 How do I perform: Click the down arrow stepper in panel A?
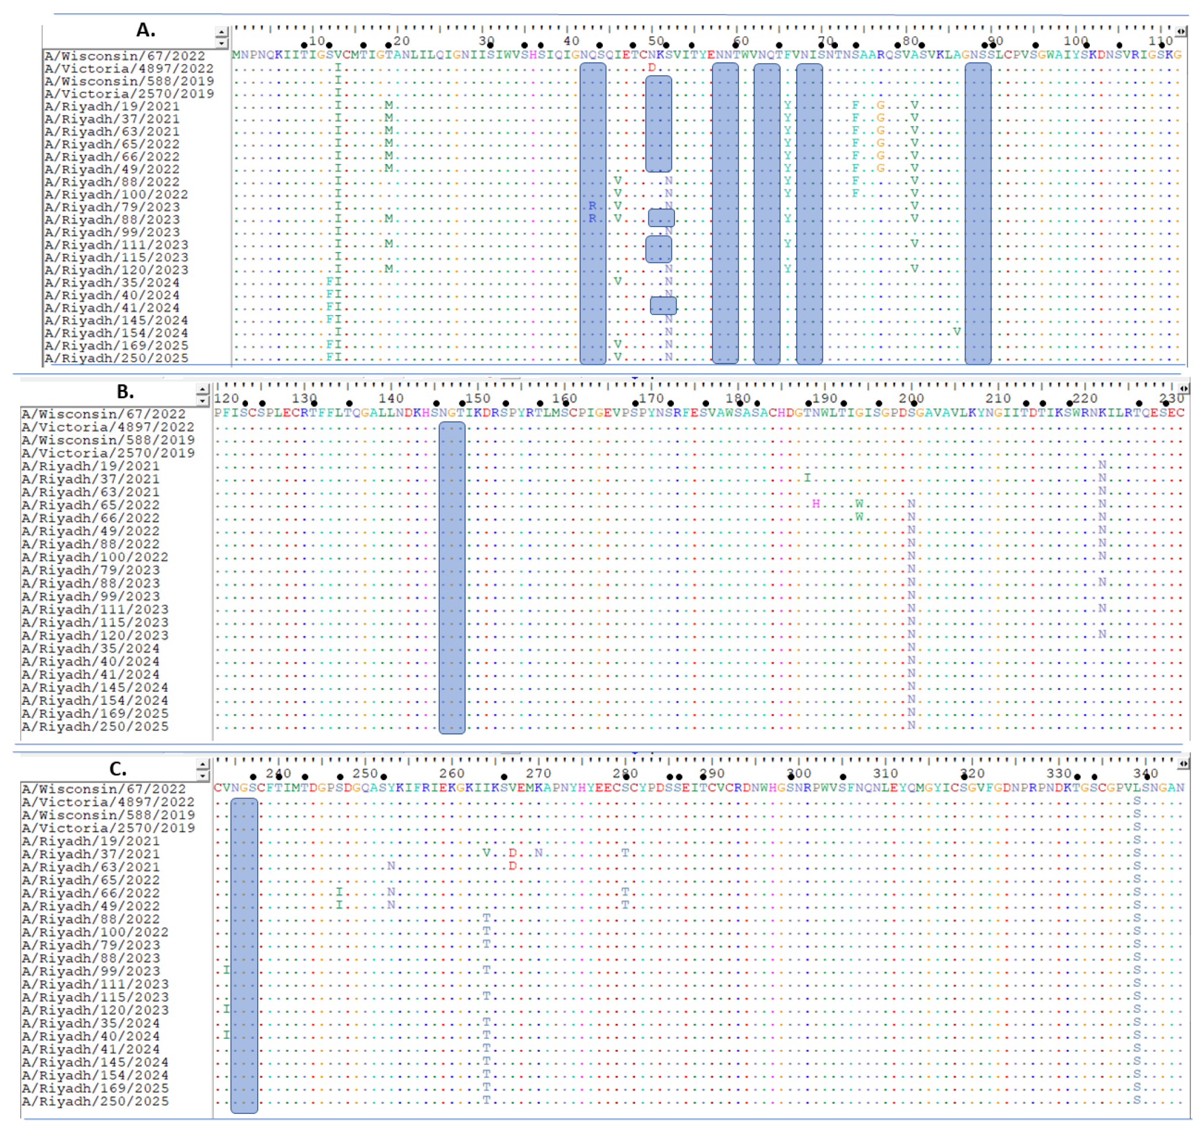tap(222, 42)
